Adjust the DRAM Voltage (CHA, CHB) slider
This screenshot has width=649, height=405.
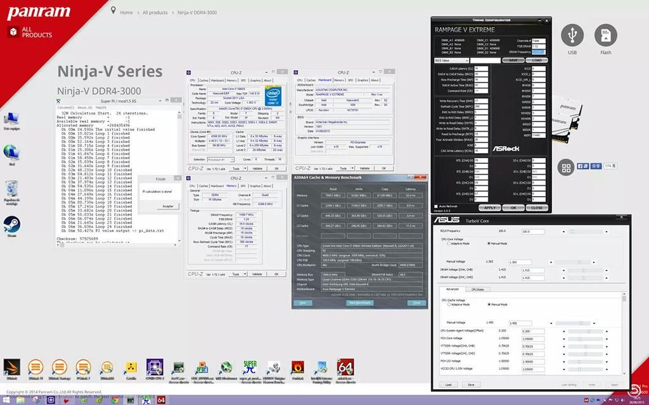pos(585,270)
